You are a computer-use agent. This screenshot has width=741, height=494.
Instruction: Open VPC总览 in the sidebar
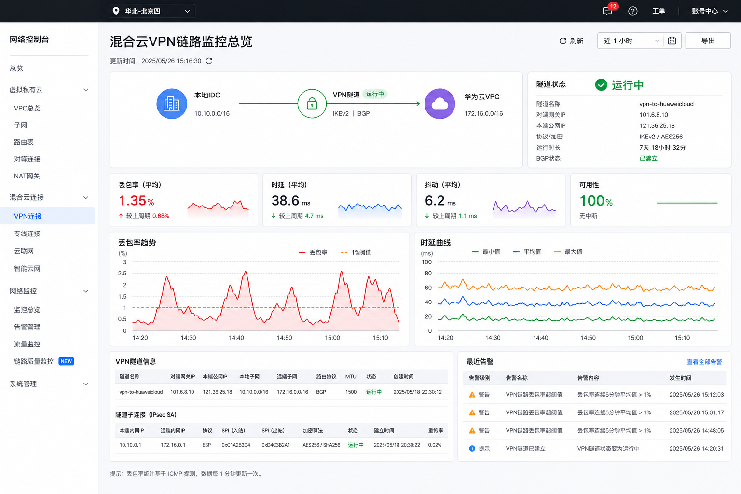(27, 108)
